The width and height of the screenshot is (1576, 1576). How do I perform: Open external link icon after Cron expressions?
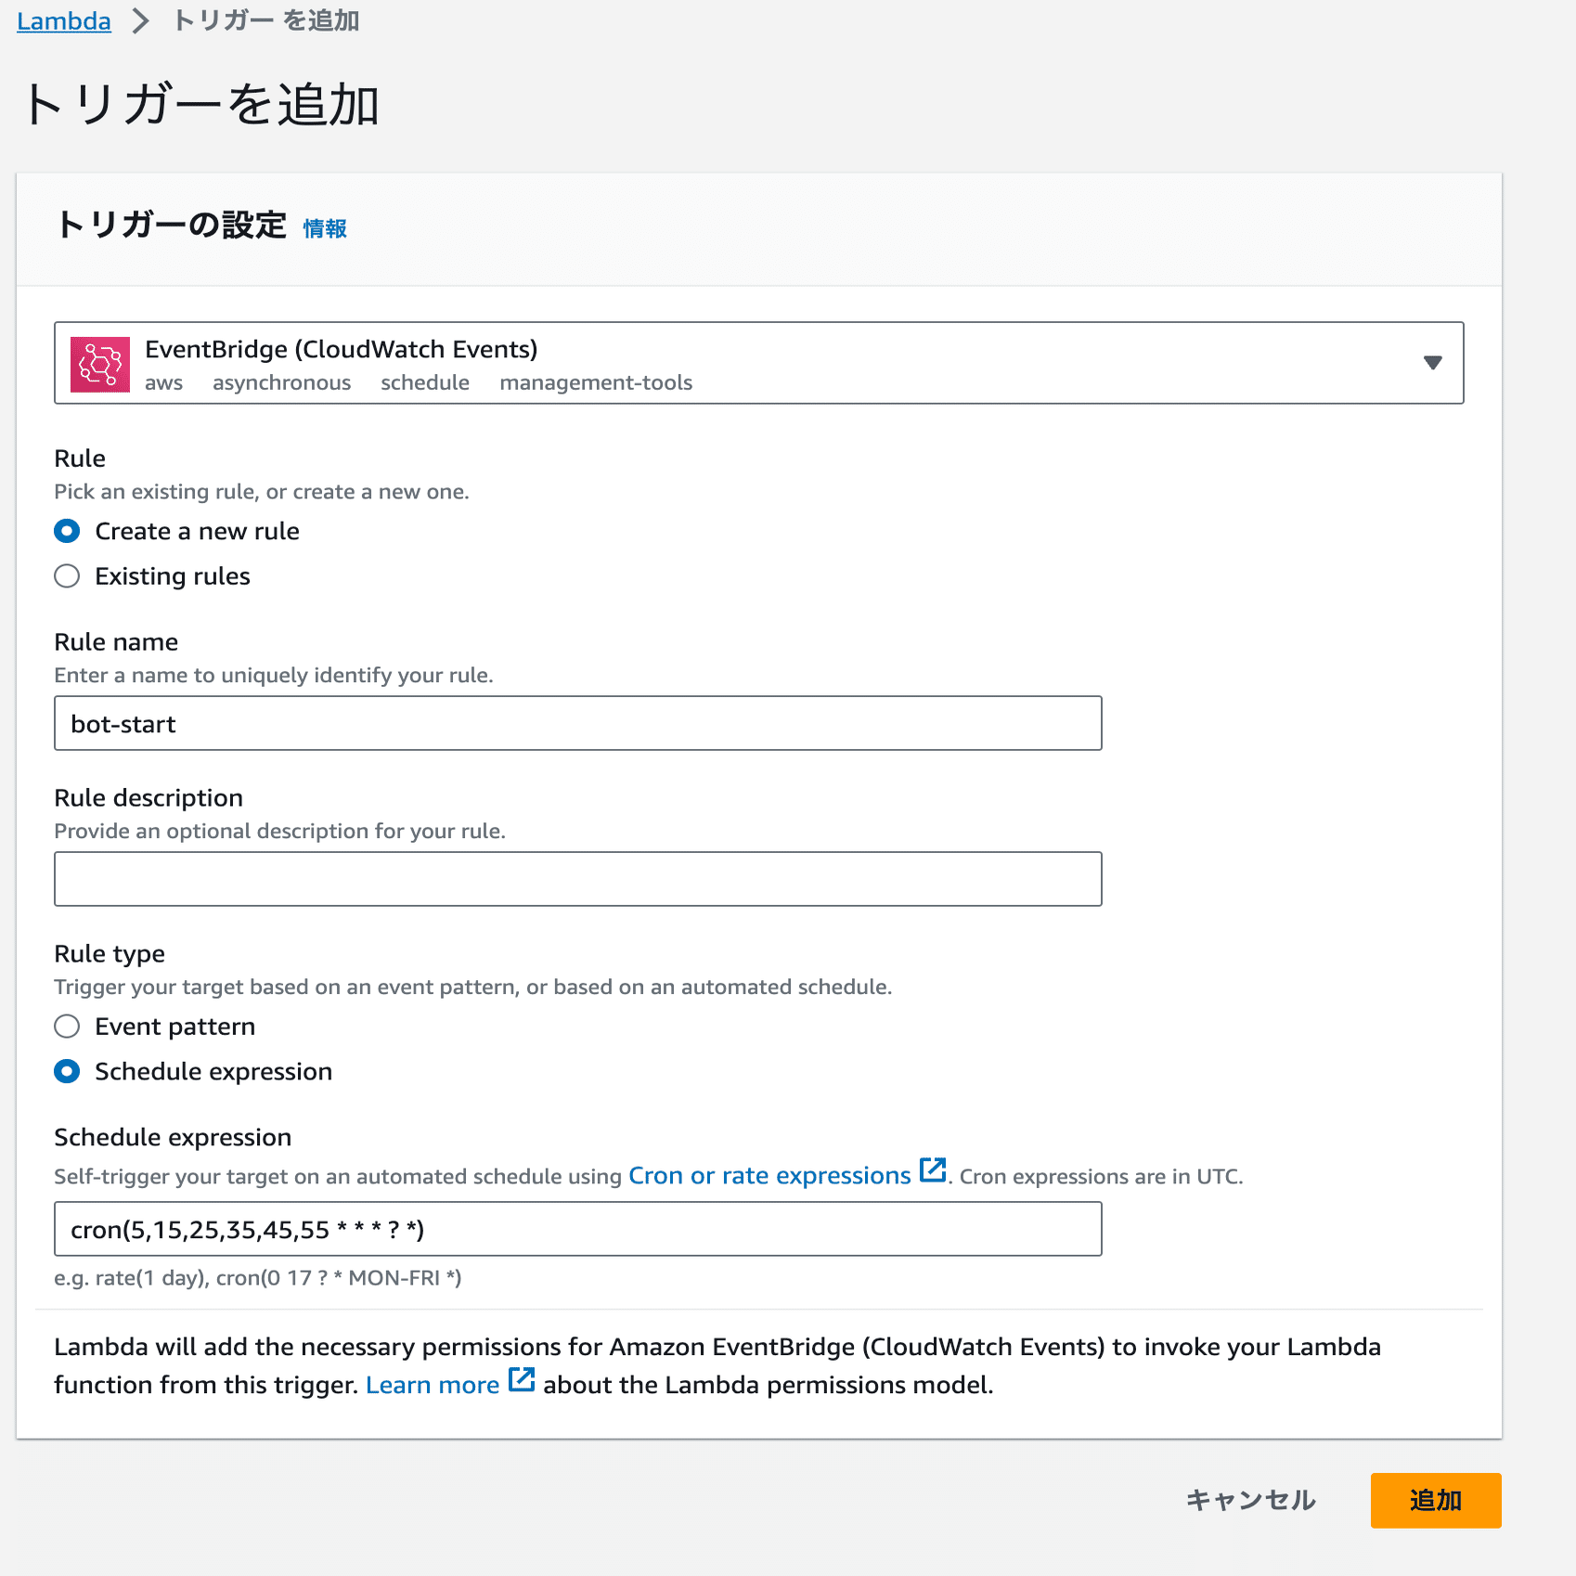pyautogui.click(x=933, y=1170)
